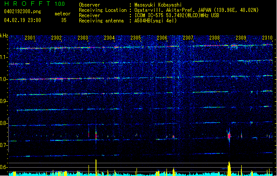Click the 0.9 frequency axis label
This screenshot has width=277, height=176.
(x=4, y=101)
